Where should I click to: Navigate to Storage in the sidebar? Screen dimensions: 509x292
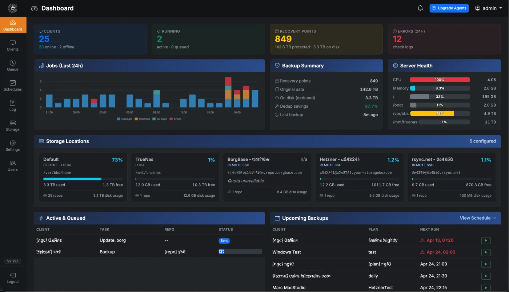[13, 125]
